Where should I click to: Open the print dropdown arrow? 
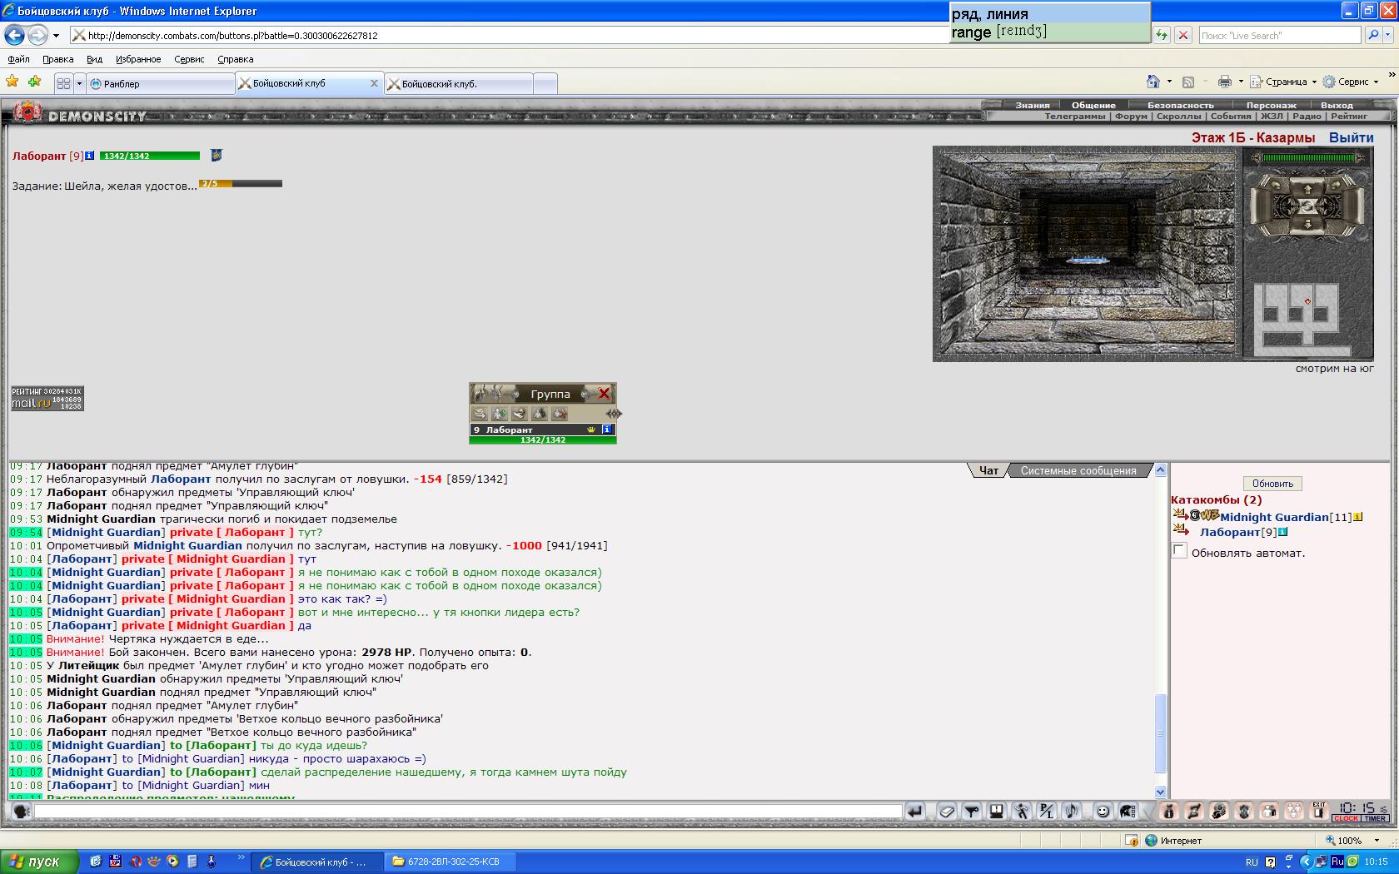click(1241, 82)
